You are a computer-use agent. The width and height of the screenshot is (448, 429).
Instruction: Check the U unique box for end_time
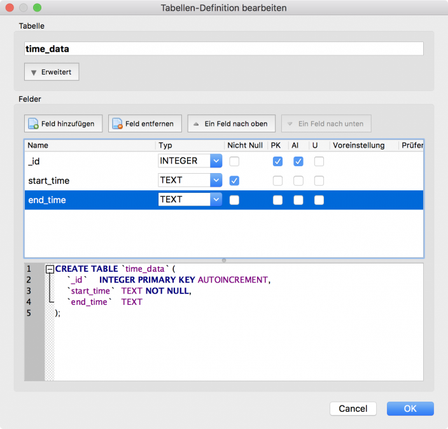coord(319,200)
